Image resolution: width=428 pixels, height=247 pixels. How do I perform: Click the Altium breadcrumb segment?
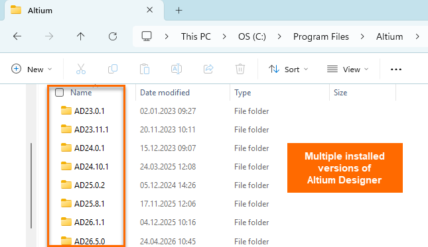(390, 36)
